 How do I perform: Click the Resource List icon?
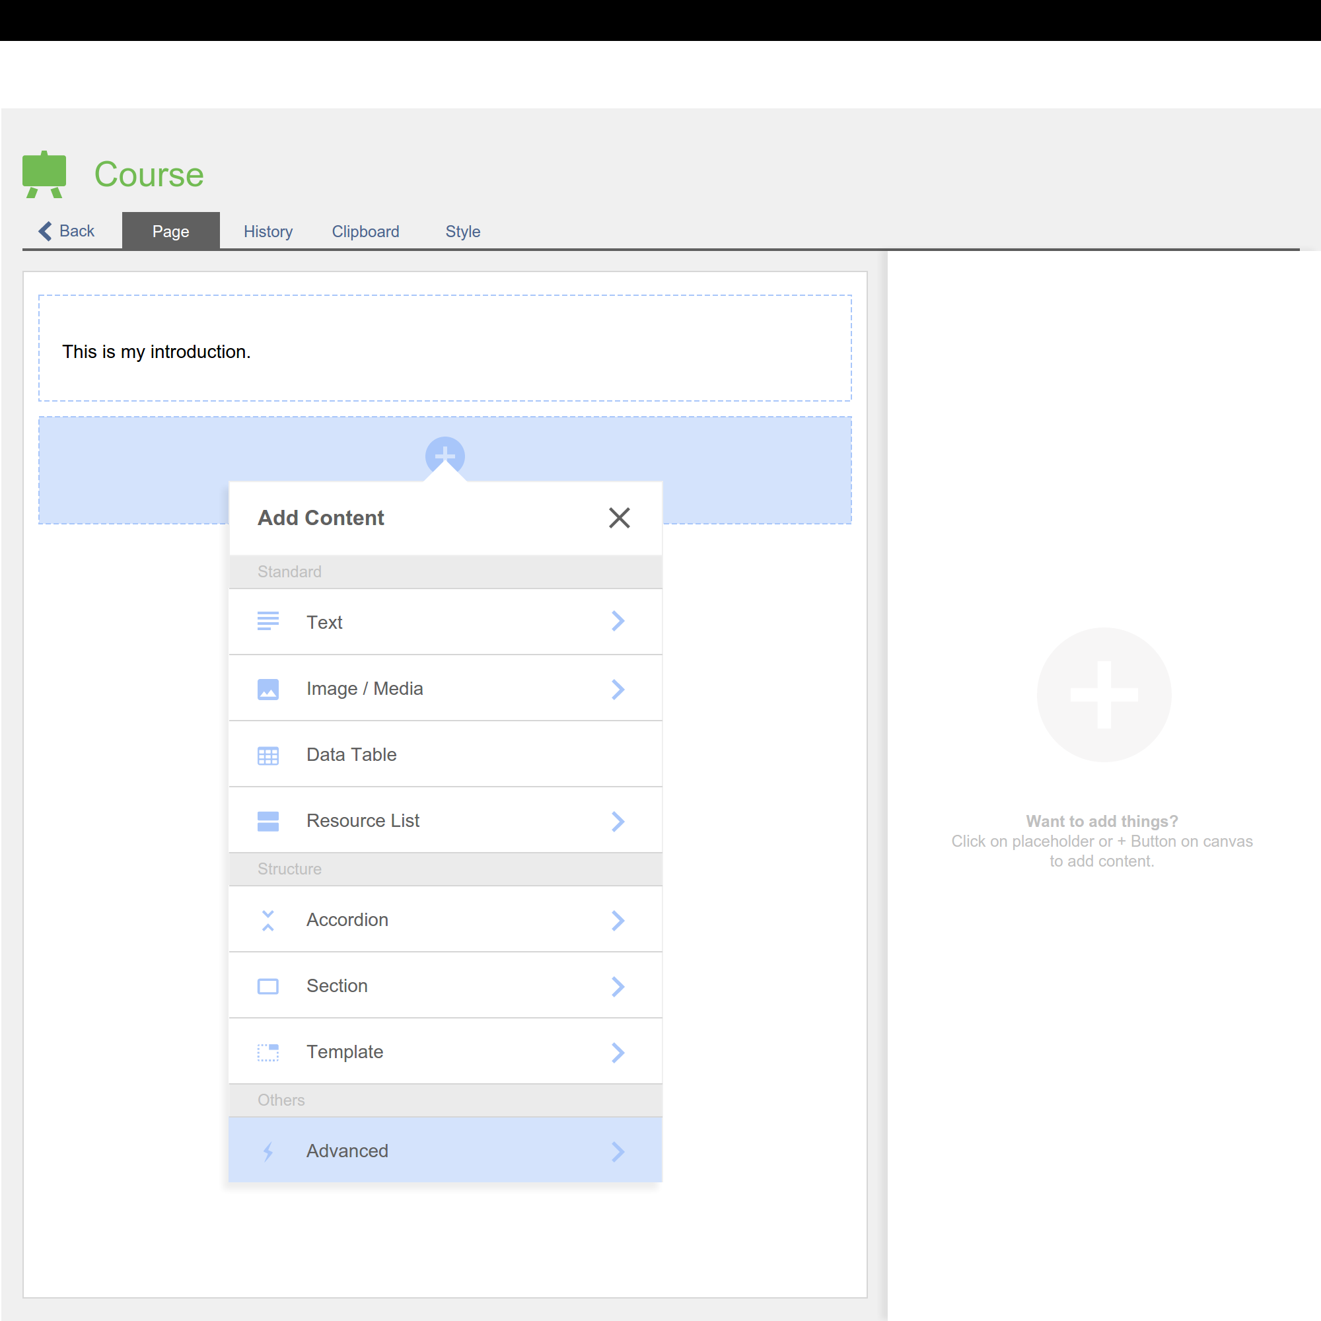pyautogui.click(x=268, y=820)
